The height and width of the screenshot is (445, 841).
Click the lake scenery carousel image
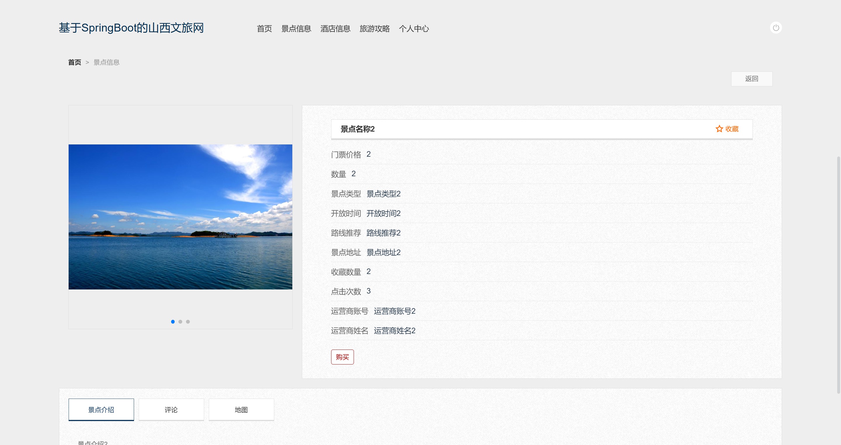tap(180, 217)
